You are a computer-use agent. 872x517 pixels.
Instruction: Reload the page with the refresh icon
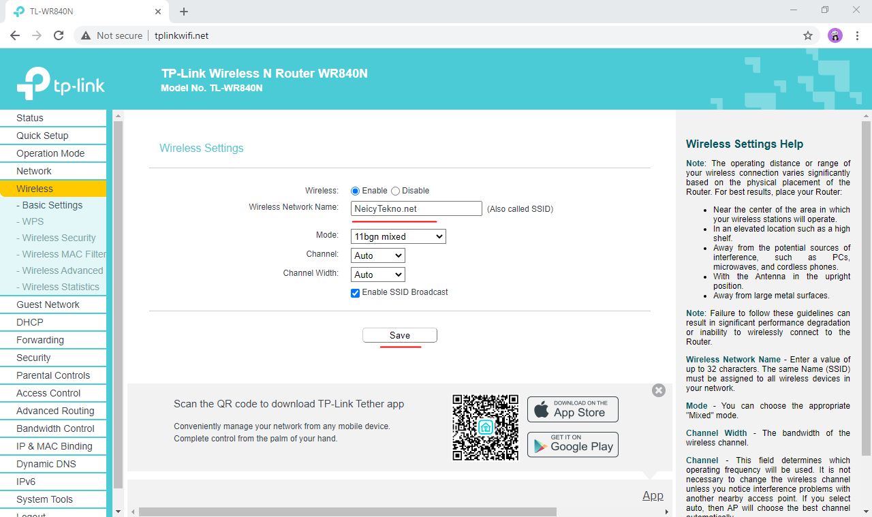pos(59,35)
